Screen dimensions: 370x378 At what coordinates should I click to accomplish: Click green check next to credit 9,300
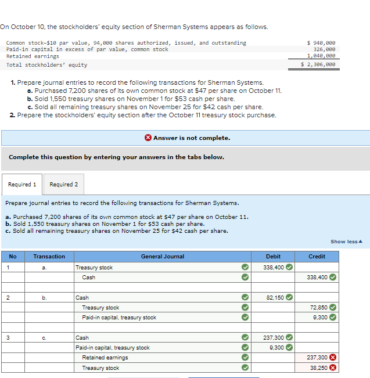pyautogui.click(x=333, y=317)
